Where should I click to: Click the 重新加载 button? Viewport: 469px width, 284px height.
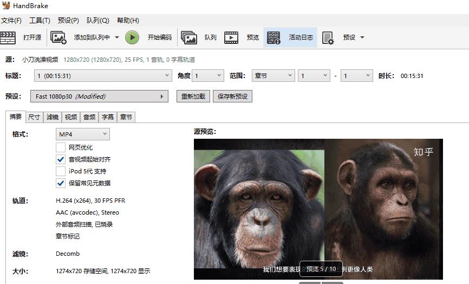[193, 96]
